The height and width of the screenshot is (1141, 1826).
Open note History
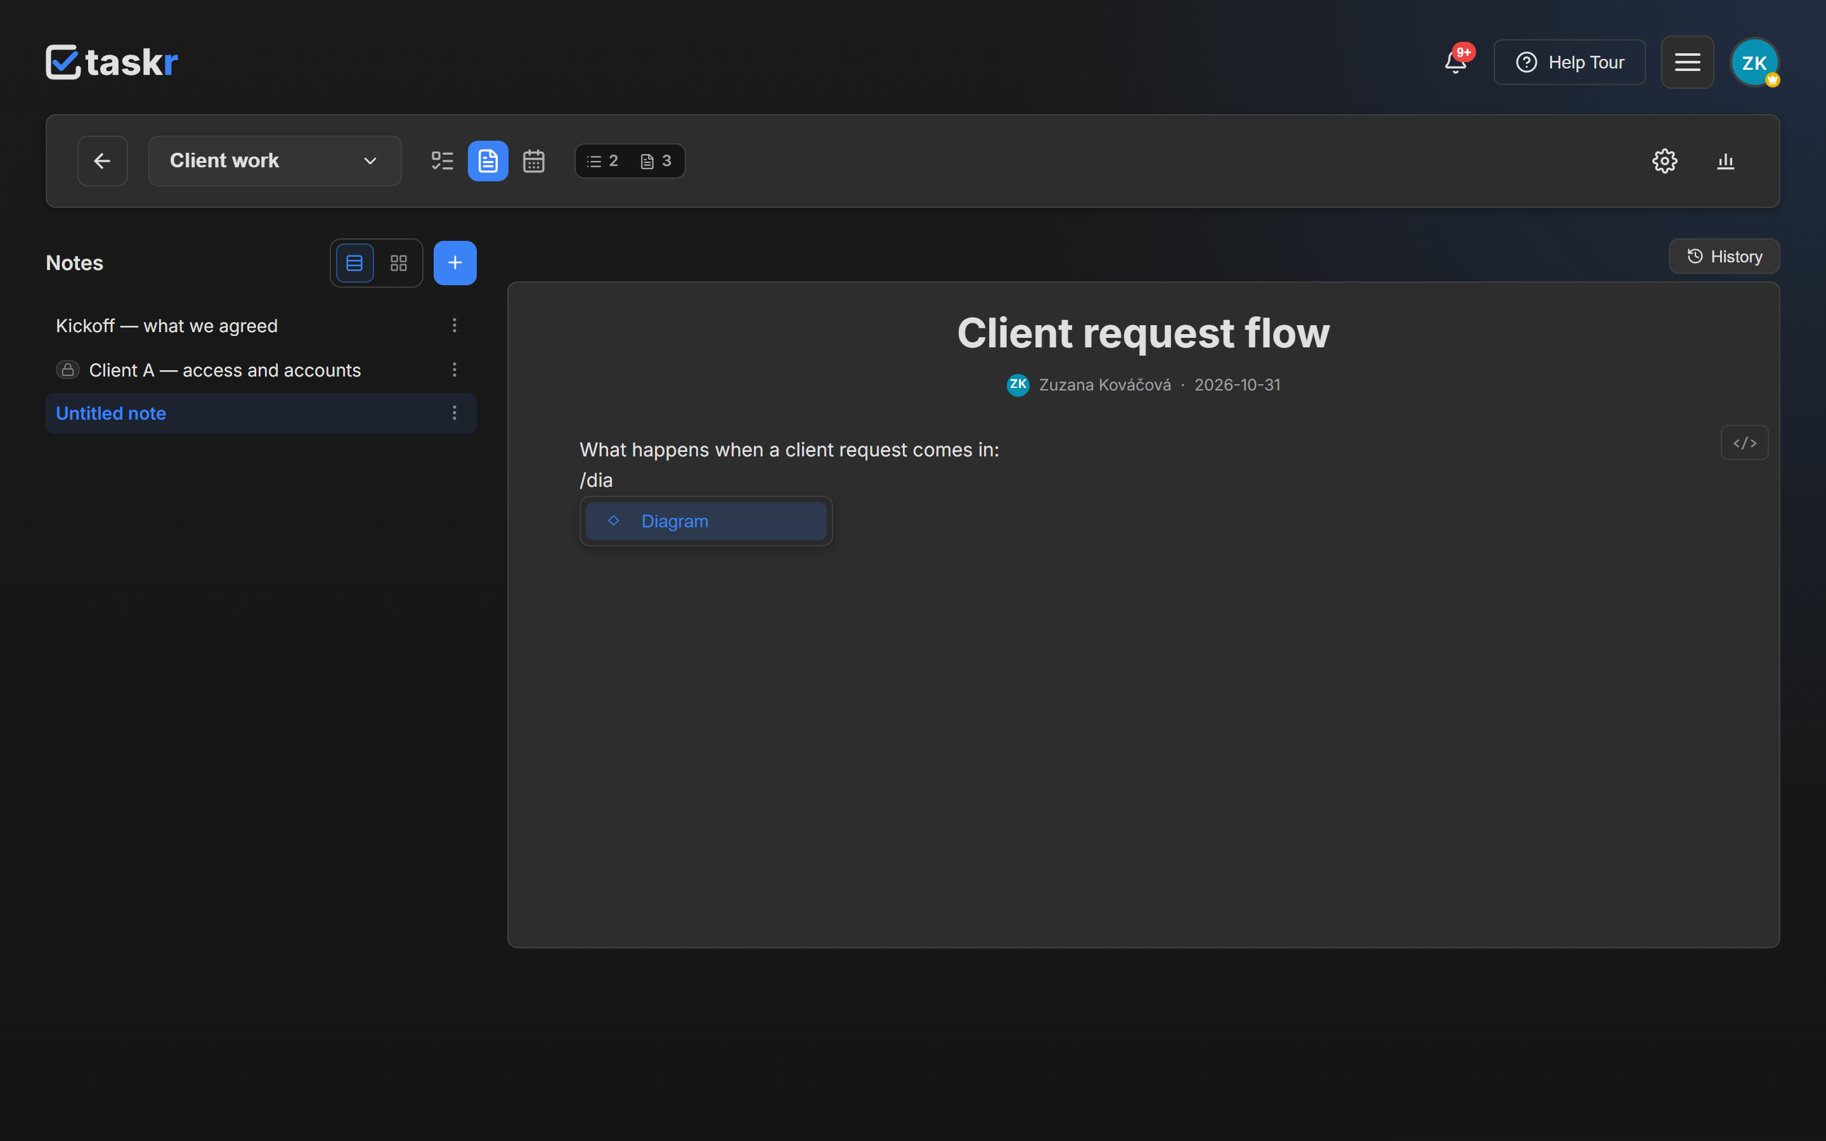[x=1724, y=257]
